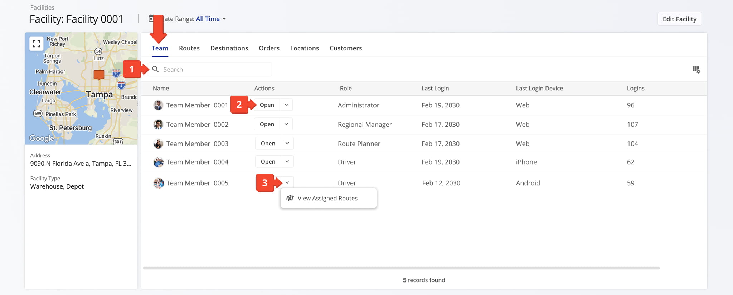Image resolution: width=733 pixels, height=295 pixels.
Task: Open the column settings icon
Action: 696,70
